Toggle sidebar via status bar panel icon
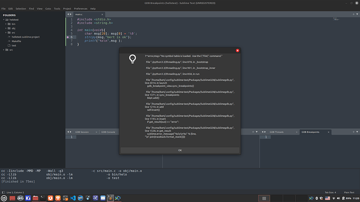This screenshot has height=202, width=360. pyautogui.click(x=3, y=193)
